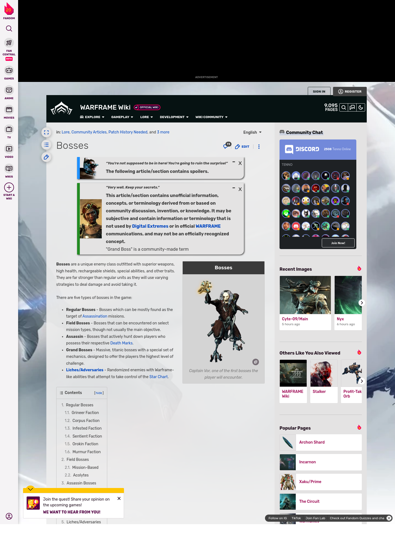Open the Death Marks link
The height and width of the screenshot is (548, 395).
(x=121, y=343)
